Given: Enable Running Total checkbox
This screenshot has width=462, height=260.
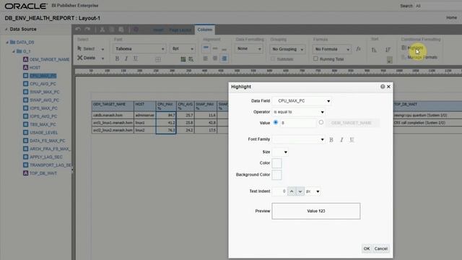Looking at the screenshot, I should pos(315,58).
